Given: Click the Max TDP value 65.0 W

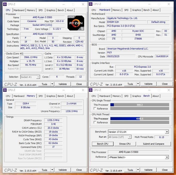Looking at the screenshot, I should (60, 21).
